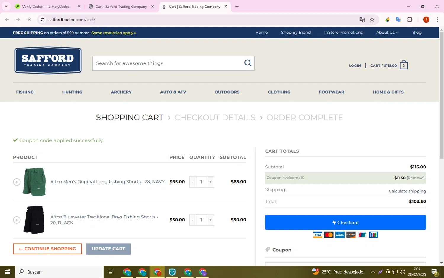Open the Chrome profile avatar
444x278 pixels.
click(x=426, y=20)
